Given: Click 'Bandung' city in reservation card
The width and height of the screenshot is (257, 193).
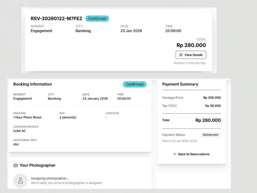Looking at the screenshot, I should coord(83,31).
